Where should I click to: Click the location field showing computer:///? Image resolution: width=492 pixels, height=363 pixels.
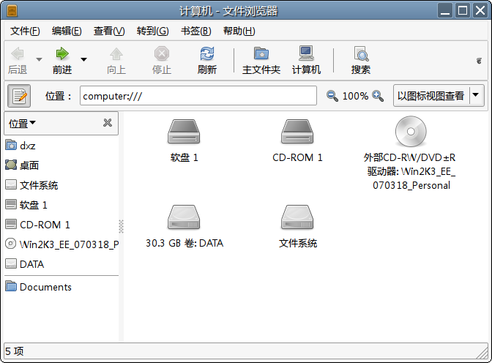click(x=198, y=96)
